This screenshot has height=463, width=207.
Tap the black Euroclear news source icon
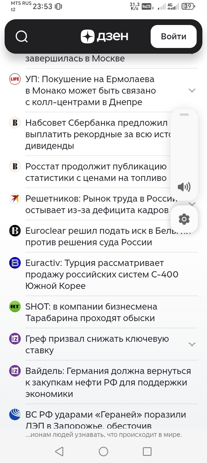pyautogui.click(x=15, y=231)
